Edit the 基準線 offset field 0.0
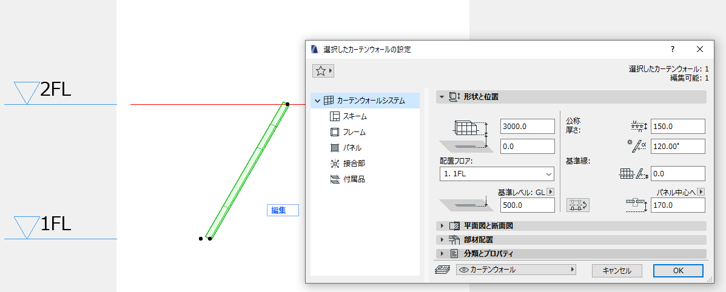This screenshot has width=726, height=292. point(678,173)
